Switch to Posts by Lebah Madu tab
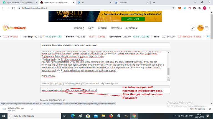 click(x=19, y=2)
